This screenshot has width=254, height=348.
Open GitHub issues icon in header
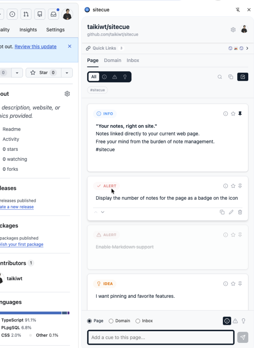point(12,14)
